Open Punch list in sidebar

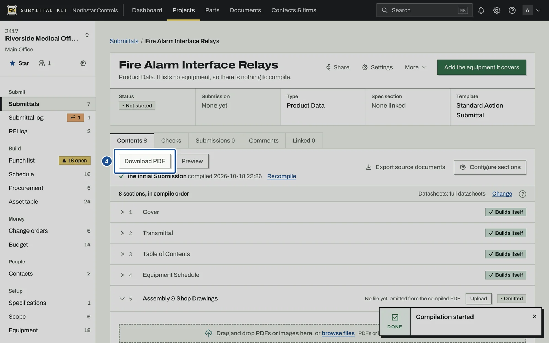[x=48, y=161]
